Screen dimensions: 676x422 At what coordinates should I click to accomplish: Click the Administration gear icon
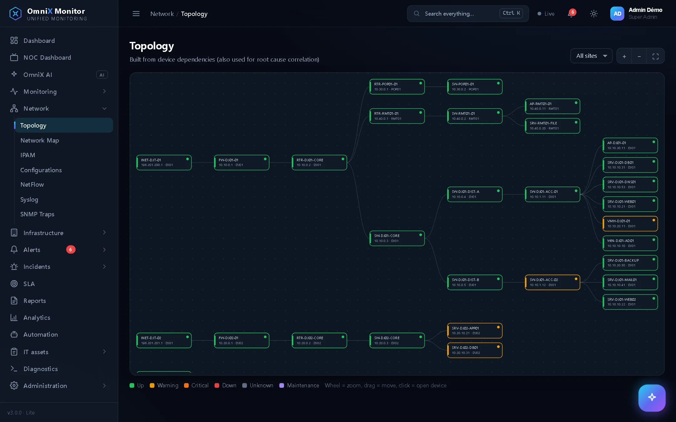pyautogui.click(x=14, y=386)
